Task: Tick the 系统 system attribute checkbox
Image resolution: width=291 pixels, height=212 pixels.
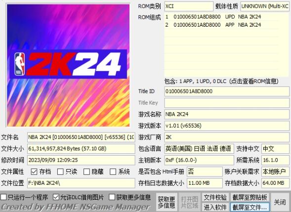Action: pyautogui.click(x=113, y=171)
